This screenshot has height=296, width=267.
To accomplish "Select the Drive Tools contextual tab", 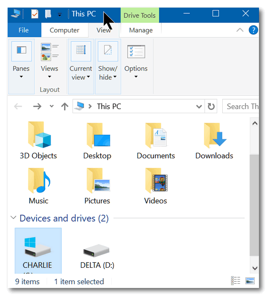I will coord(140,16).
